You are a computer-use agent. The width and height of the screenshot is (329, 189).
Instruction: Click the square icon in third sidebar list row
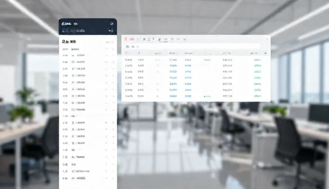[73, 62]
